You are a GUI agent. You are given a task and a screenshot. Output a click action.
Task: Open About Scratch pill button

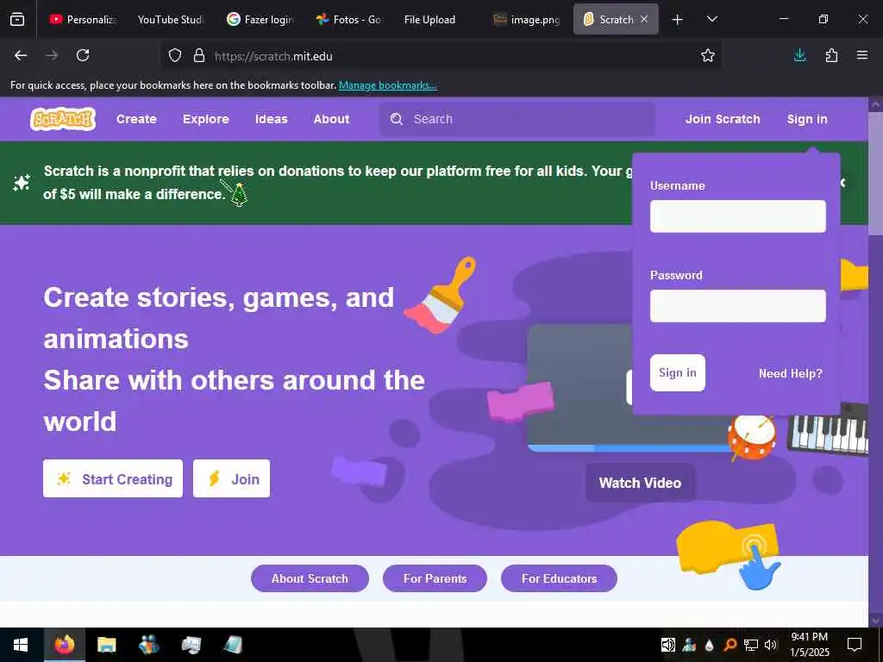[x=310, y=578]
